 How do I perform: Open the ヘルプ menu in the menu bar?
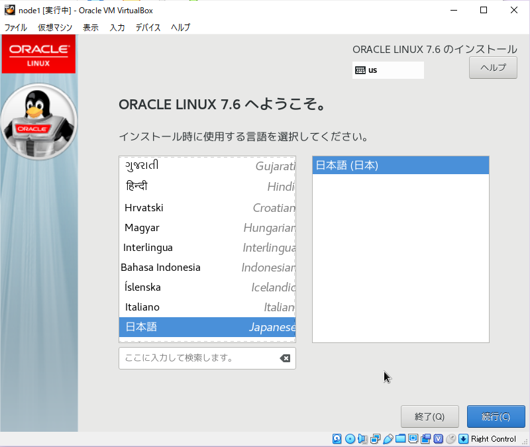coord(180,27)
